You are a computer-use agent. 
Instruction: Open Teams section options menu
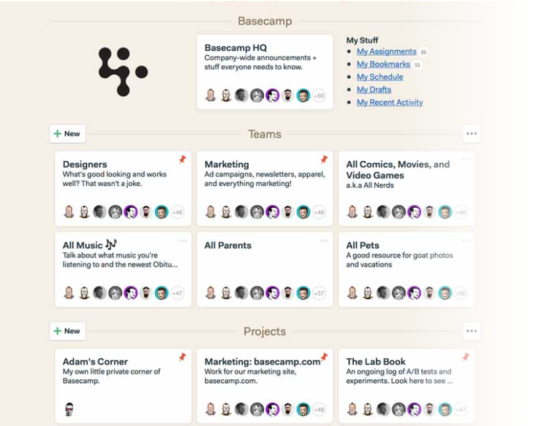[471, 133]
